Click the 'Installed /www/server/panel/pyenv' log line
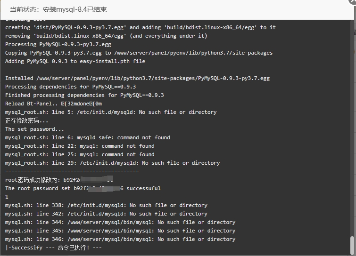 137,79
